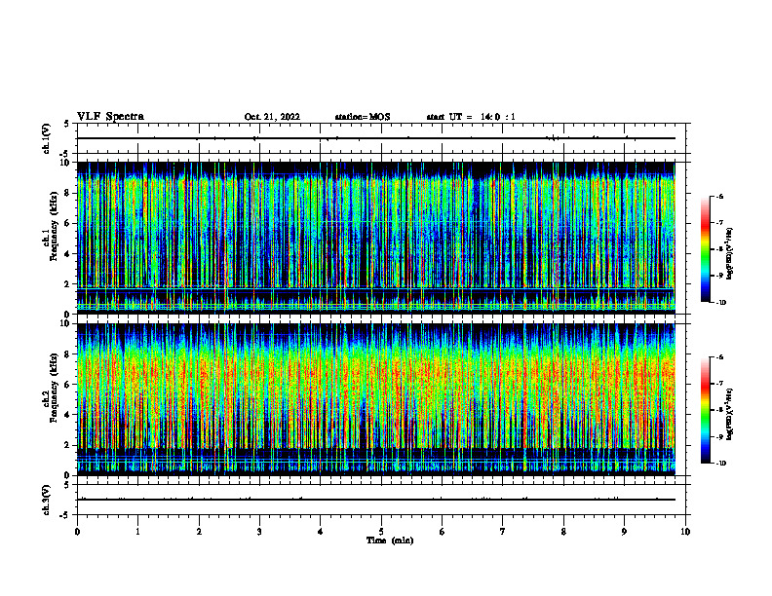The image size is (772, 596).
Task: Click the time axis tick label "3"
Action: coord(259,532)
